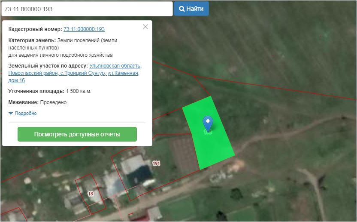This screenshot has height=222, width=357.
Task: Click the blue map pin marker
Action: (208, 123)
